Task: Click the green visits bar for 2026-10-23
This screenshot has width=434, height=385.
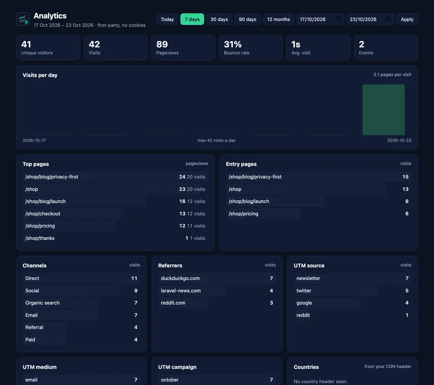Action: click(x=383, y=110)
